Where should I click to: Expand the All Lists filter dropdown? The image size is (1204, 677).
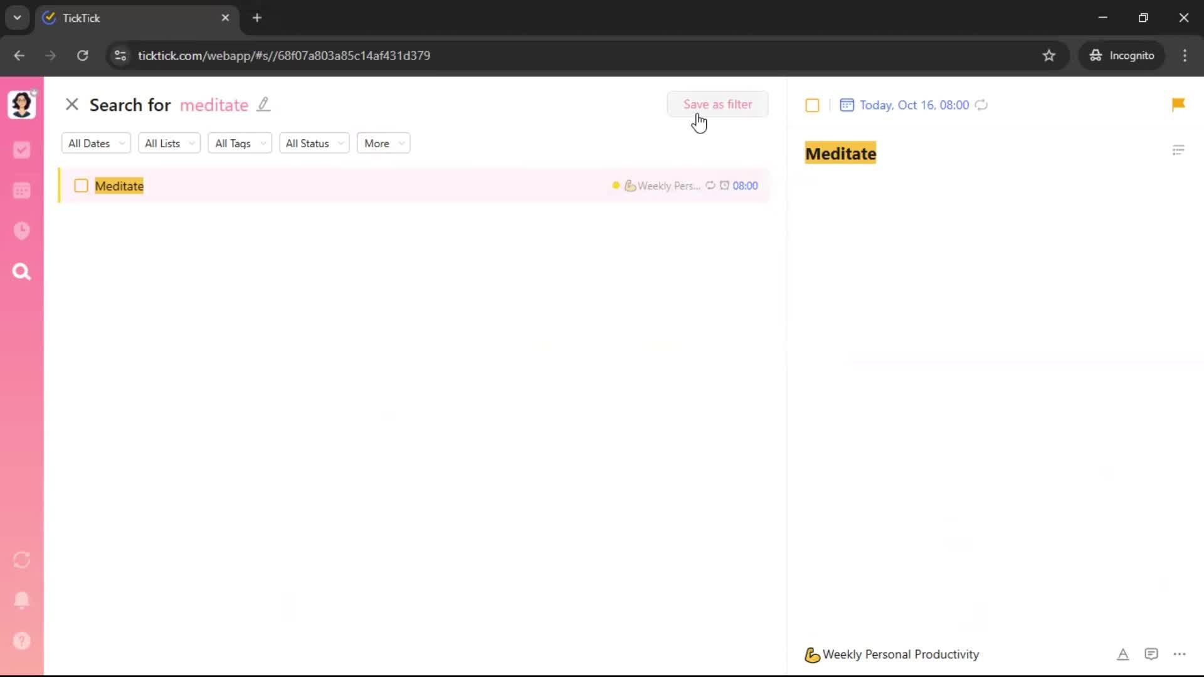click(x=169, y=144)
